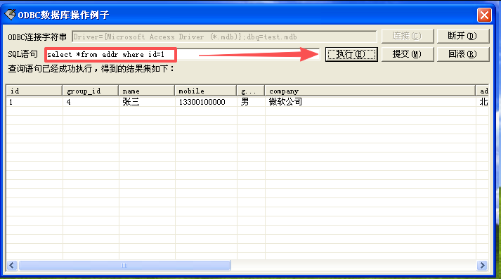Click the group_id column header

[90, 91]
